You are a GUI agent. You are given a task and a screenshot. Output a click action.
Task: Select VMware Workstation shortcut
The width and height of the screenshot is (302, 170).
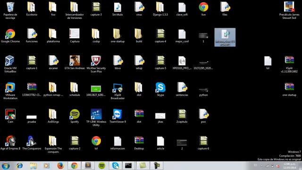click(x=10, y=87)
